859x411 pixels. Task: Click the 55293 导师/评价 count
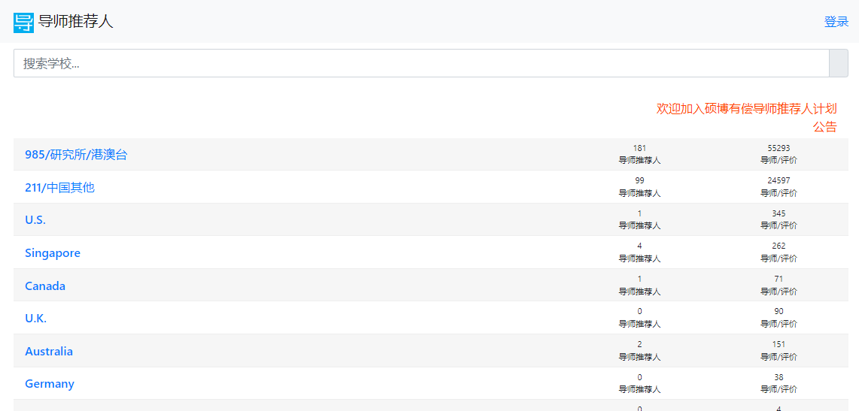(x=779, y=154)
